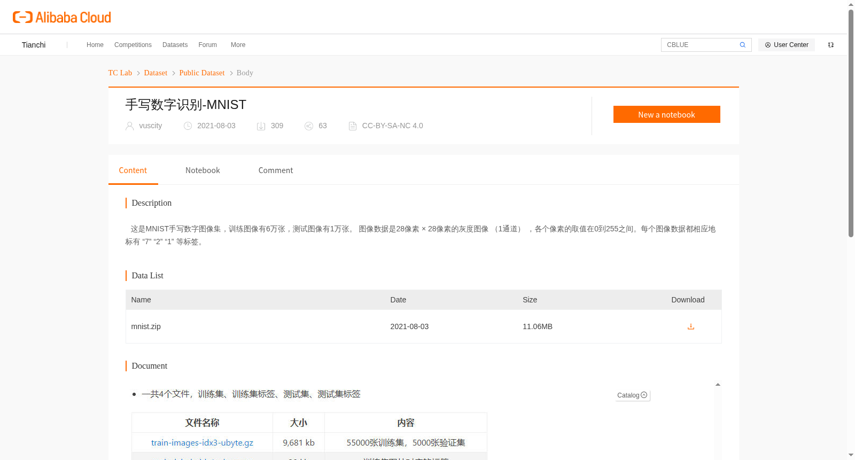Viewport: 855px width, 460px height.
Task: Download mnist.zip via the download icon
Action: point(691,326)
